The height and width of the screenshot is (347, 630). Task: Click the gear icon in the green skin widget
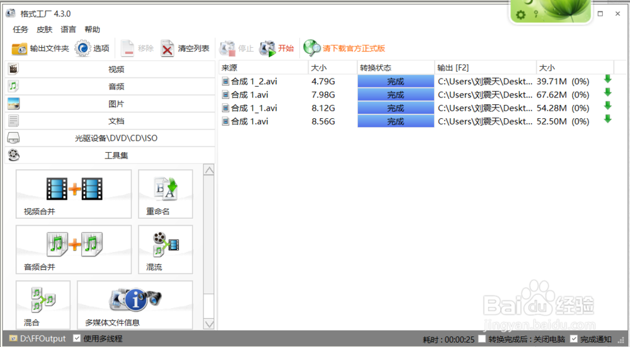coord(521,15)
